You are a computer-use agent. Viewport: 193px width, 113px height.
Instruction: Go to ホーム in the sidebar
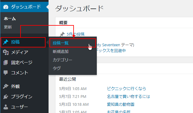point(10,19)
